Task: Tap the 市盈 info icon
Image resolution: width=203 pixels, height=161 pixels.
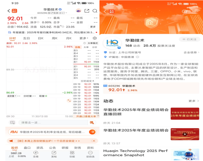Action: coord(63,27)
